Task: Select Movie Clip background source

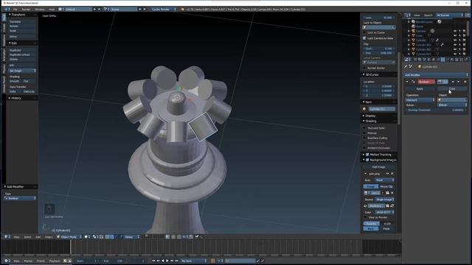Action: click(x=386, y=186)
